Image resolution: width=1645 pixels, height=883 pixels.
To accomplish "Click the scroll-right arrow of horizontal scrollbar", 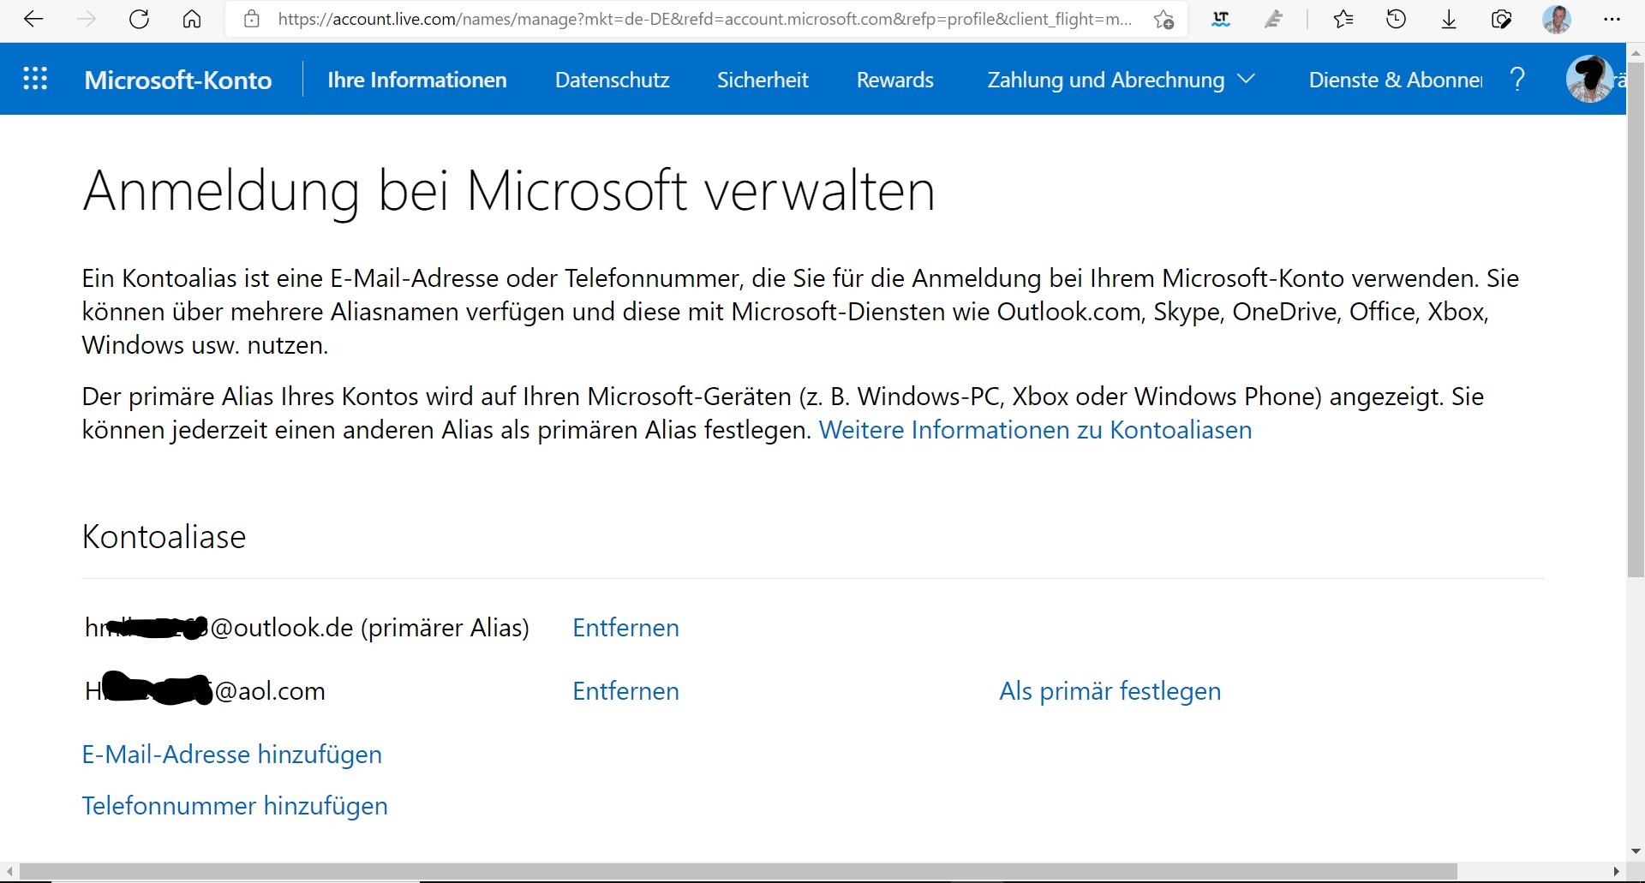I will tap(1617, 872).
